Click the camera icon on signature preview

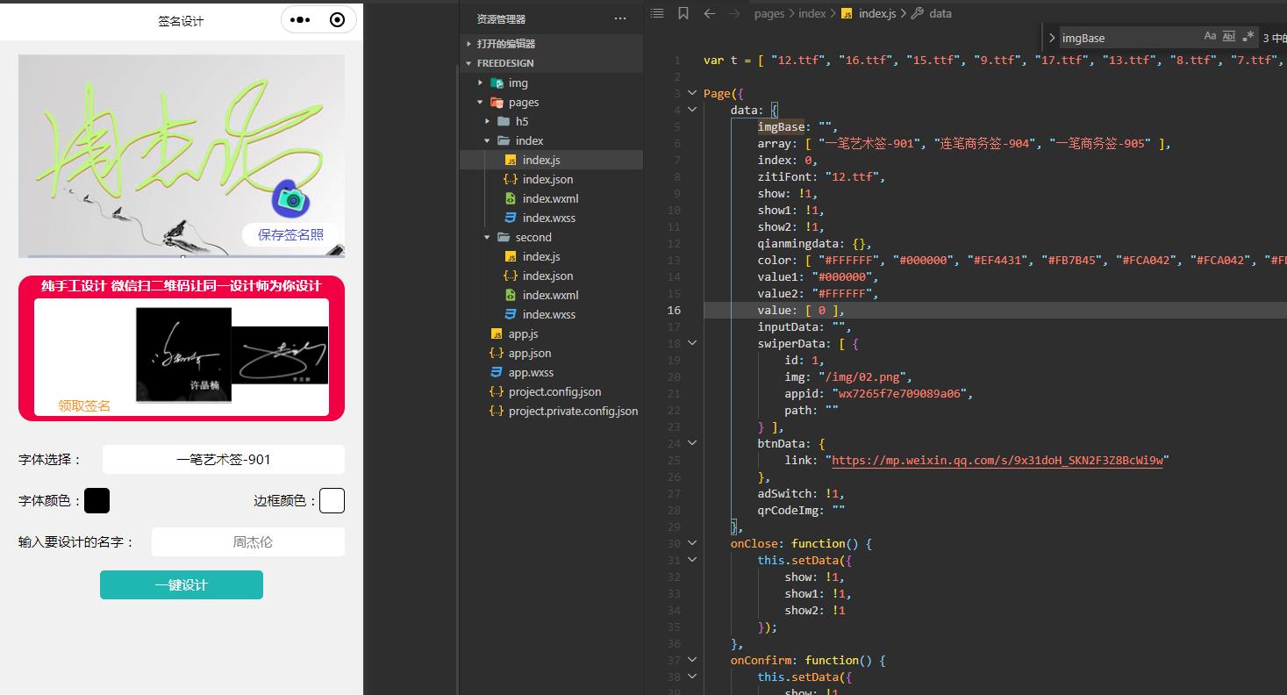(x=290, y=199)
